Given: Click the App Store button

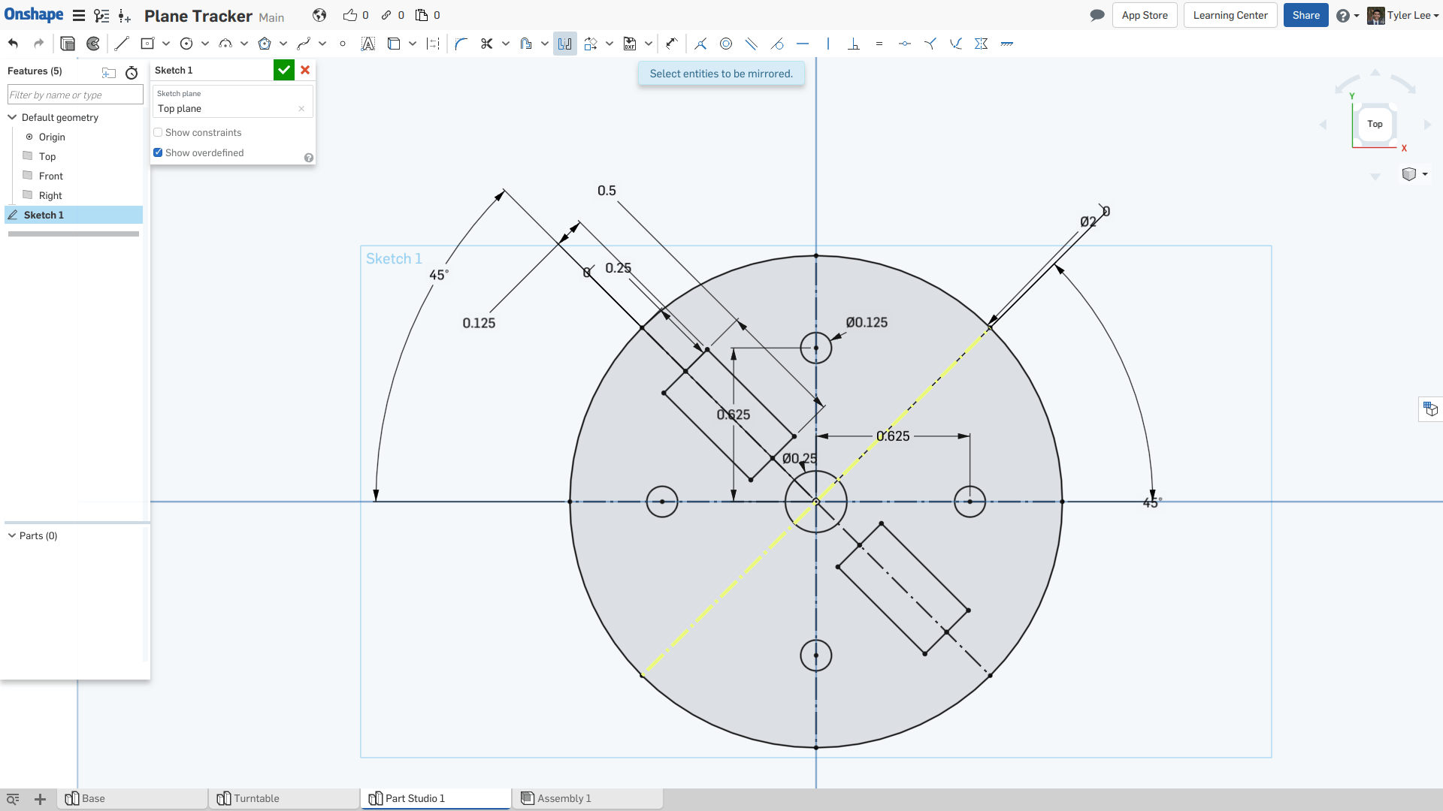Looking at the screenshot, I should [1144, 15].
